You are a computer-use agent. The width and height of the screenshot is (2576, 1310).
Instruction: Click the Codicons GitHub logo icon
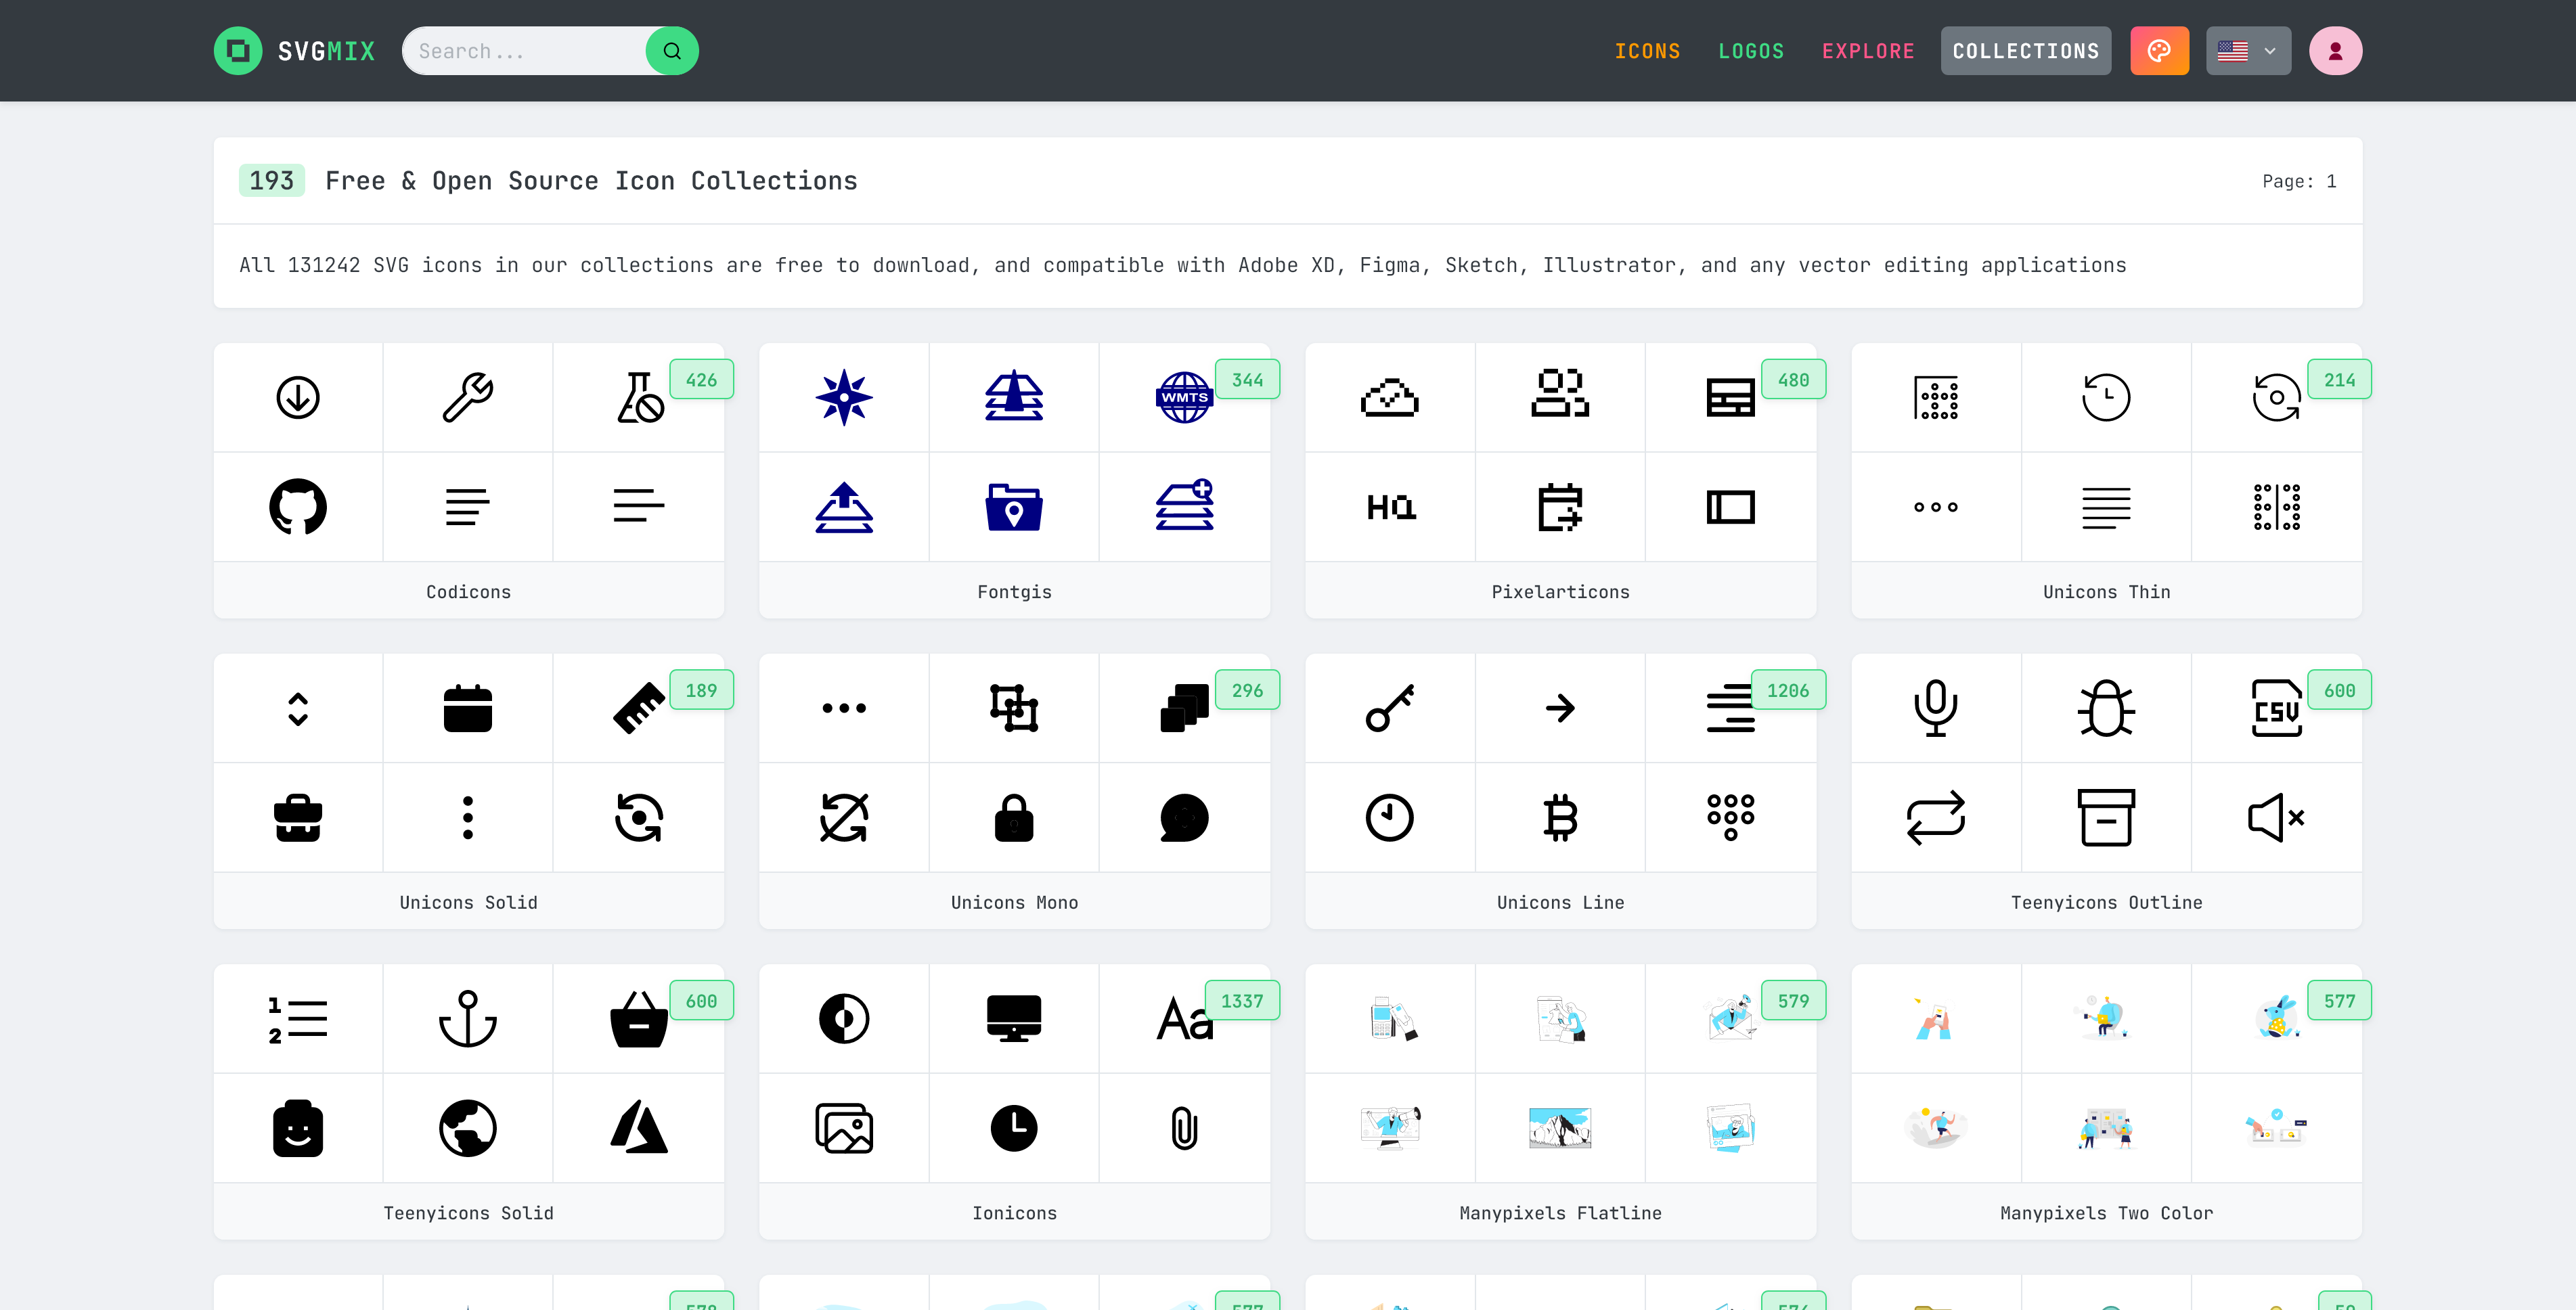(x=298, y=507)
